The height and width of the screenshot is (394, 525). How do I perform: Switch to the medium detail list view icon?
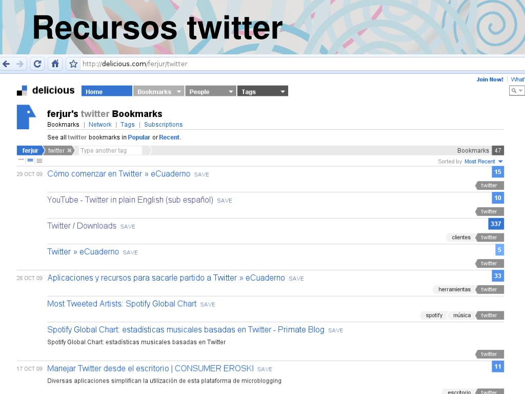30,161
